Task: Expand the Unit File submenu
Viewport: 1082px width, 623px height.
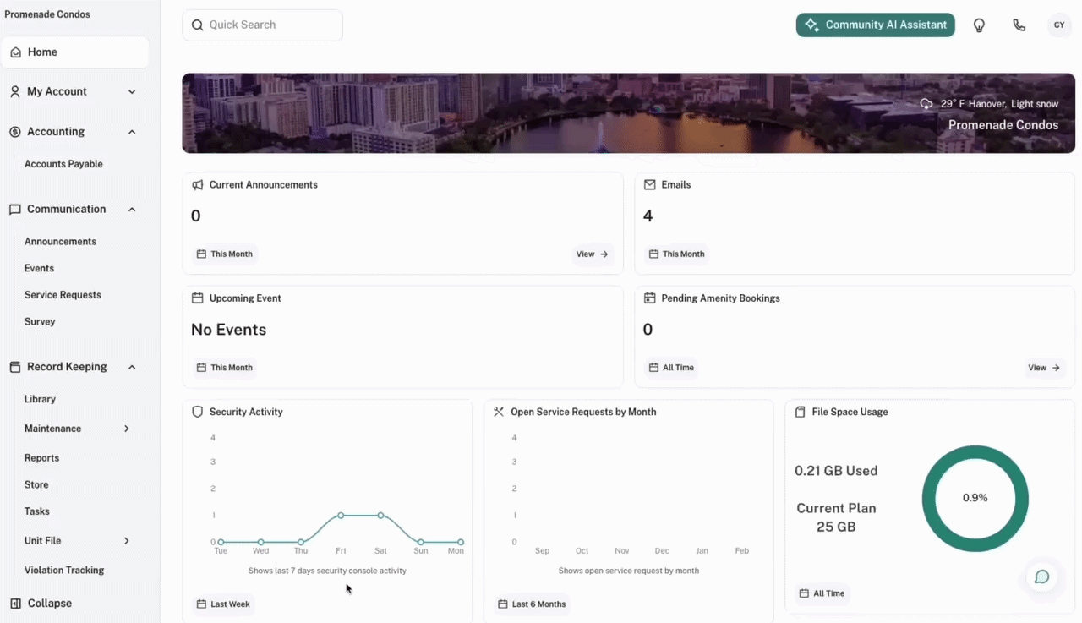Action: (x=127, y=541)
